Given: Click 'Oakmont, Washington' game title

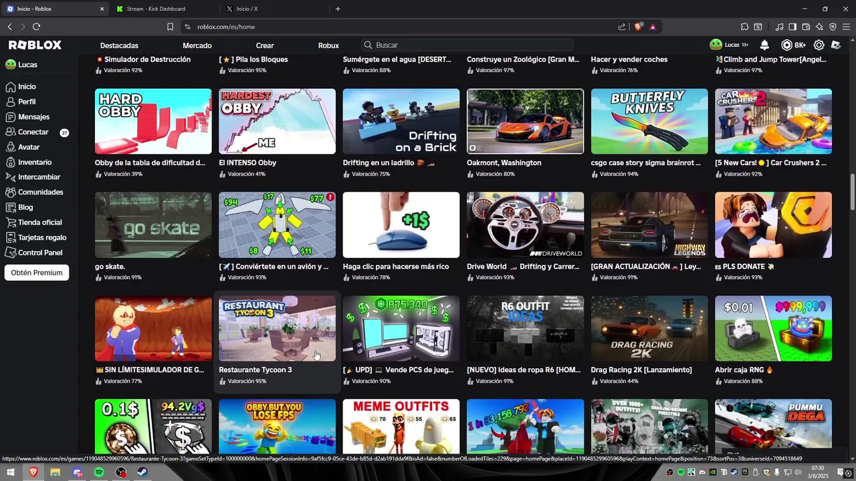Looking at the screenshot, I should (504, 163).
